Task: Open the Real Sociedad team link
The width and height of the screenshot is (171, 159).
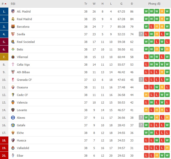Action: (26, 42)
